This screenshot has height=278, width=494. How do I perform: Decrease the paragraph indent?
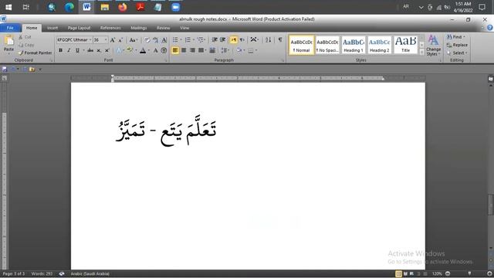pos(215,39)
